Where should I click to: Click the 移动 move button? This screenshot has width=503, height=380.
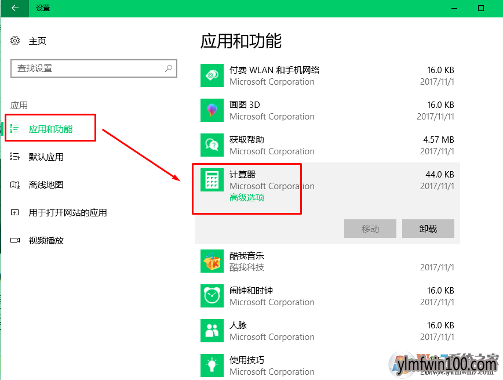(370, 229)
